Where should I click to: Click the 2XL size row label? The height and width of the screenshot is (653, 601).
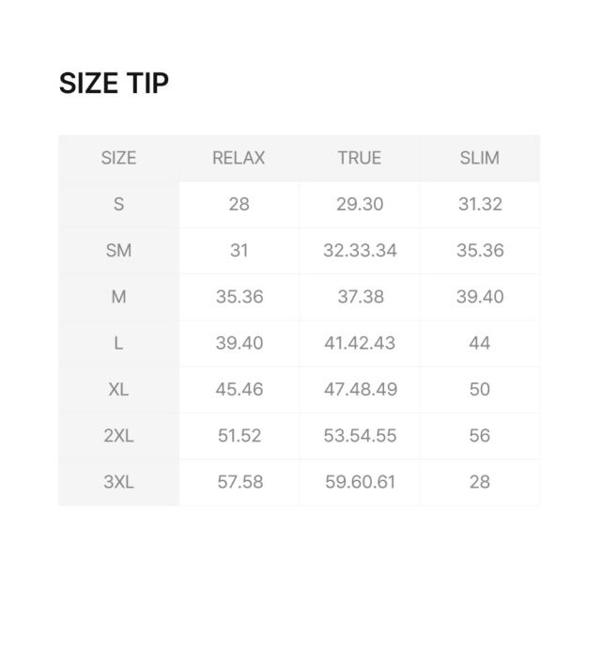[x=118, y=436]
